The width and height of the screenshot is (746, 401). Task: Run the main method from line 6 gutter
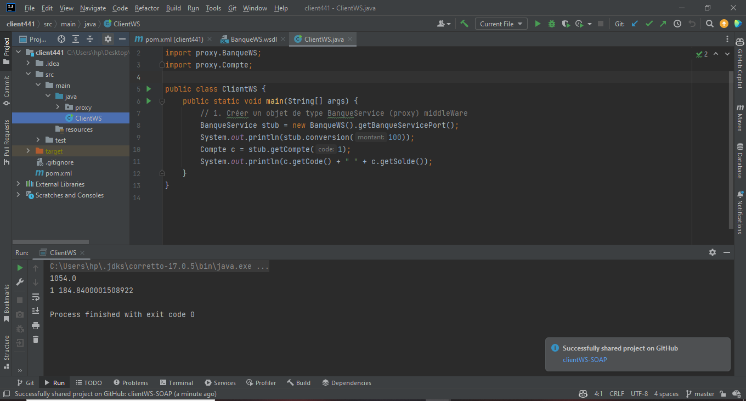pyautogui.click(x=149, y=101)
